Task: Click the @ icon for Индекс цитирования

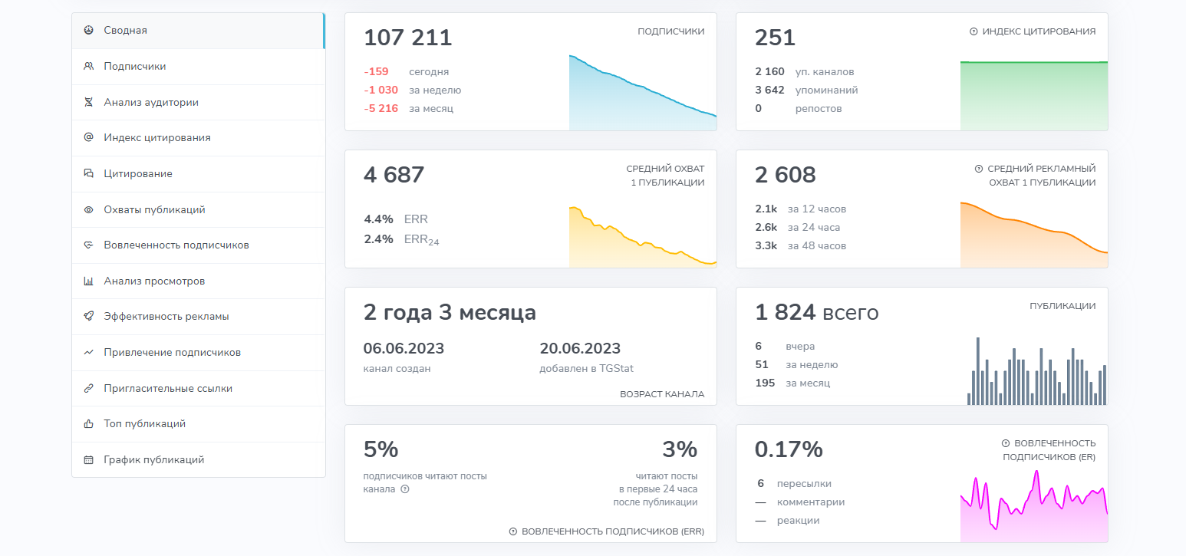Action: coord(90,138)
